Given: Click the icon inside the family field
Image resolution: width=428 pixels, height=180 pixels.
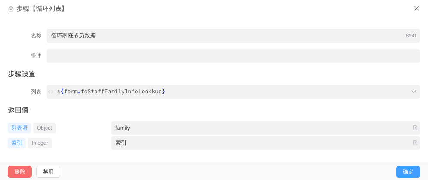Looking at the screenshot, I should [415, 128].
